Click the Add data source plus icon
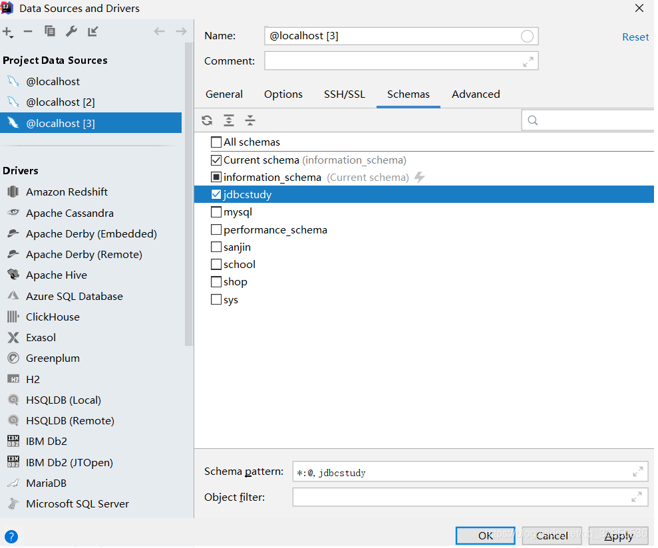This screenshot has width=658, height=548. (8, 32)
